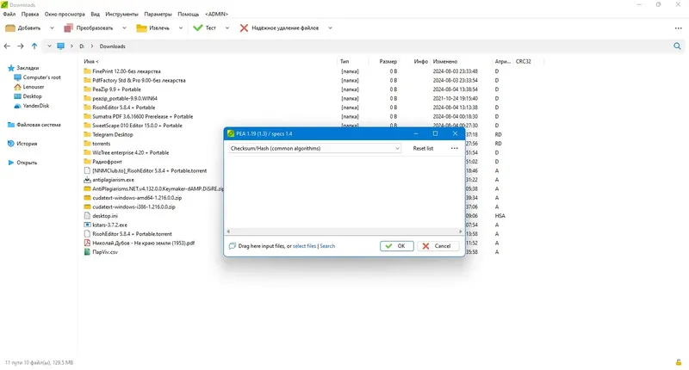689x370 pixels.
Task: Click the YandexDisk cloud icon
Action: coord(17,106)
